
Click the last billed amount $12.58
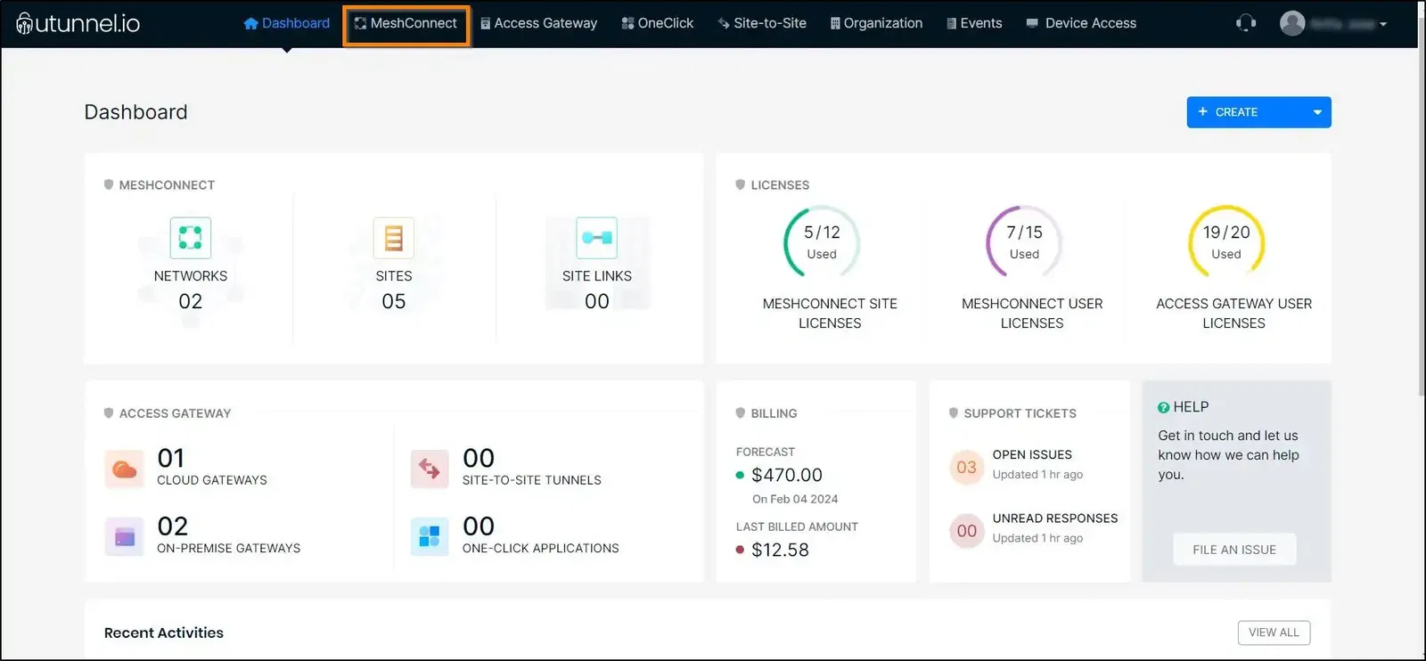[x=781, y=550]
